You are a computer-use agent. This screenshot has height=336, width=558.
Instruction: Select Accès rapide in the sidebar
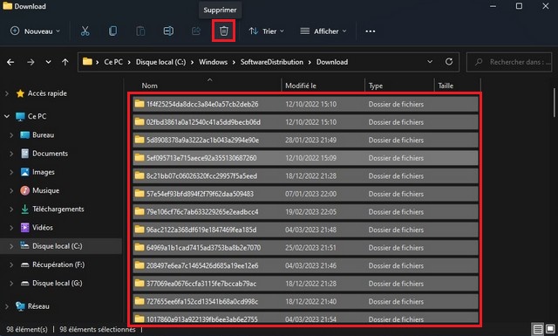click(47, 93)
